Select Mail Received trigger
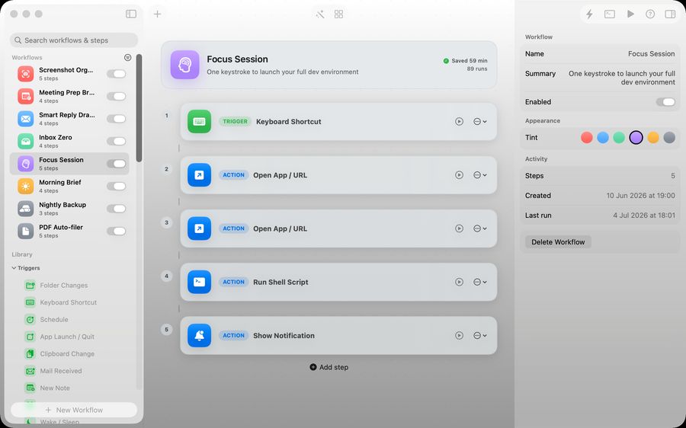Screen dimensions: 686x428 pos(61,371)
